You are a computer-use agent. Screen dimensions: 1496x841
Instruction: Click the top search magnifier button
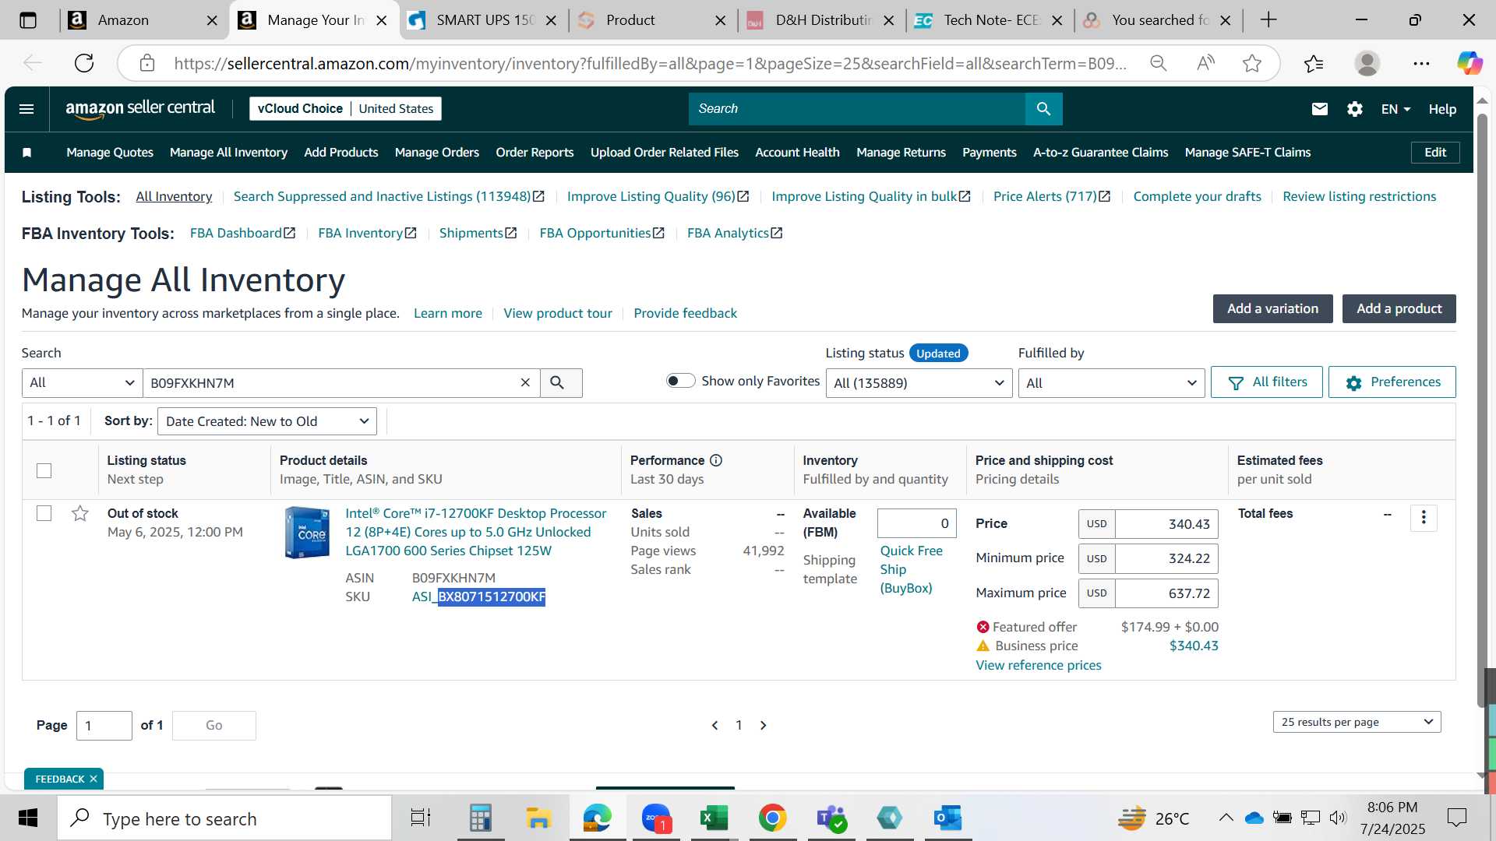pos(1043,109)
